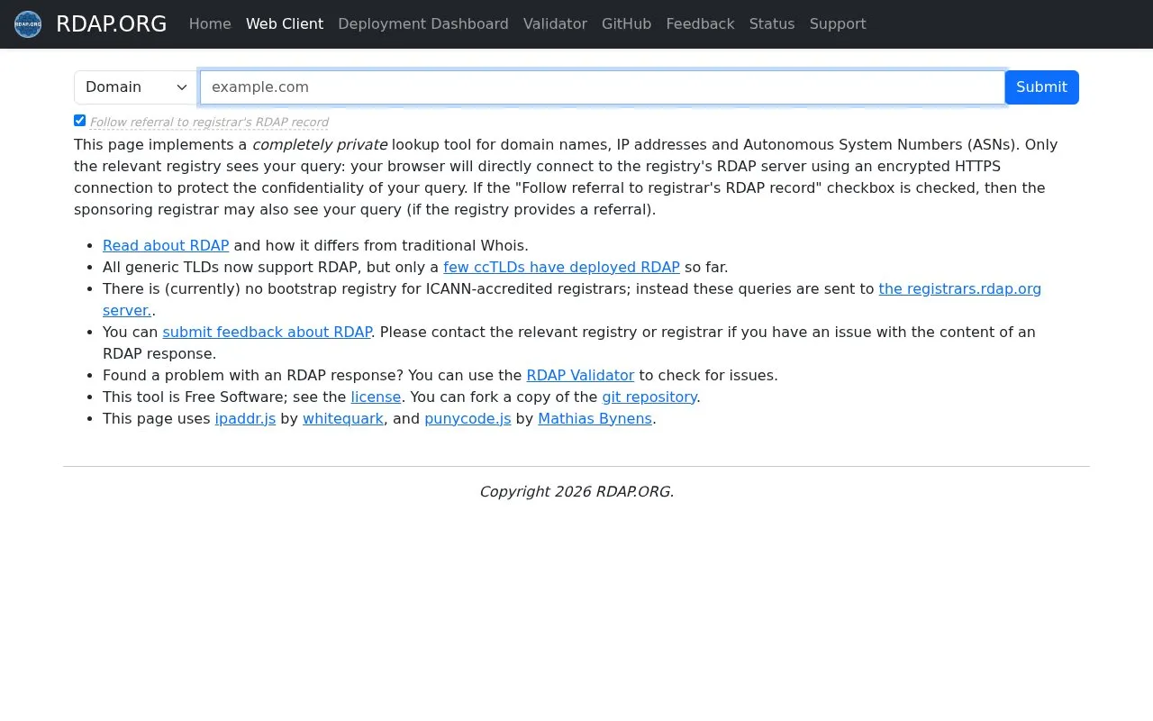Image resolution: width=1153 pixels, height=721 pixels.
Task: Open the ipaddr.js link
Action: pyautogui.click(x=245, y=418)
